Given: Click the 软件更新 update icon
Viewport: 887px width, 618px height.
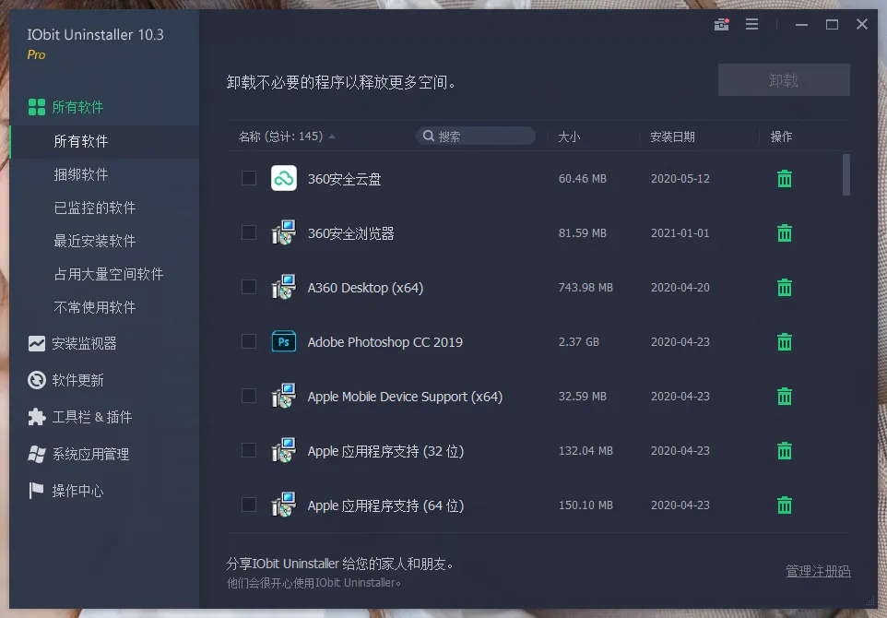Looking at the screenshot, I should (x=36, y=380).
